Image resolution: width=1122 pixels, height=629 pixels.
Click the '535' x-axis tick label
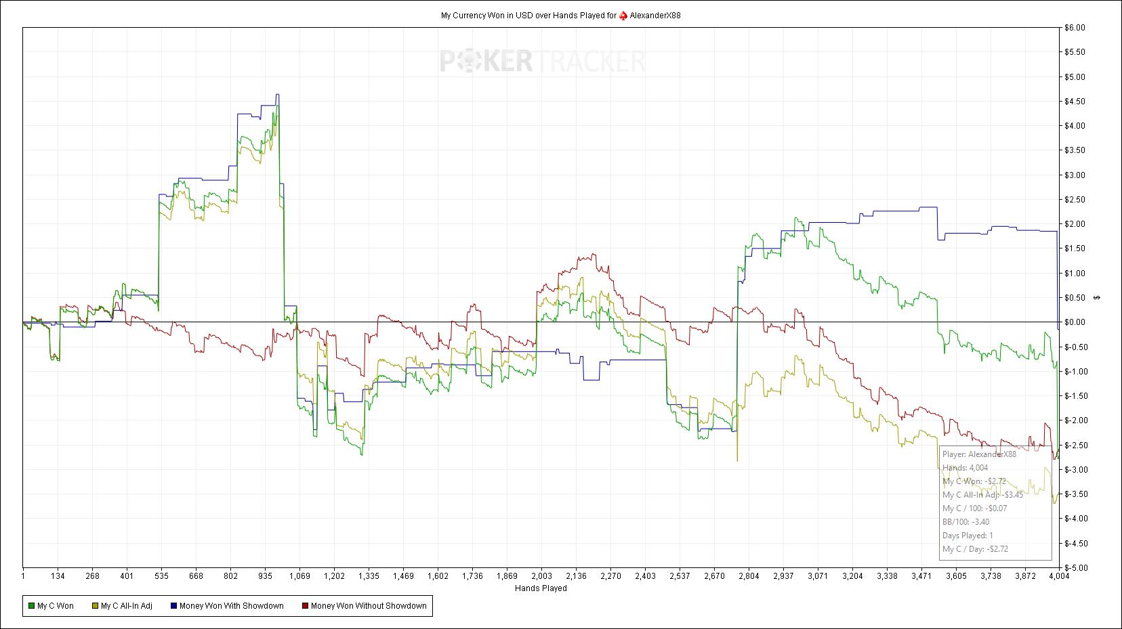coord(161,577)
